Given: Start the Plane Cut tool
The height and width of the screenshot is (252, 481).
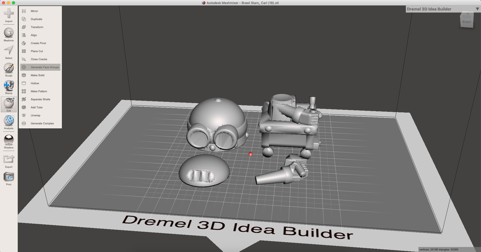Looking at the screenshot, I should [40, 51].
